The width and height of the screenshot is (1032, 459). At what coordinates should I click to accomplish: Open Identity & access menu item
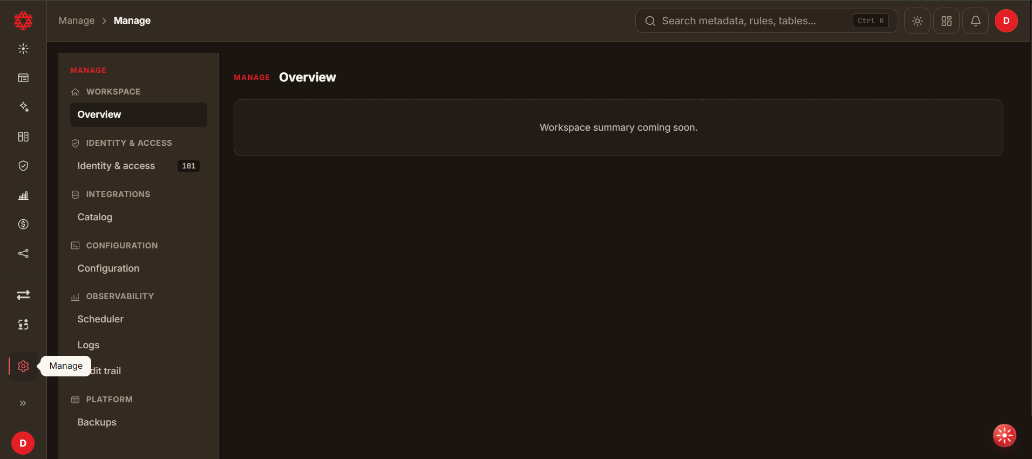tap(139, 166)
